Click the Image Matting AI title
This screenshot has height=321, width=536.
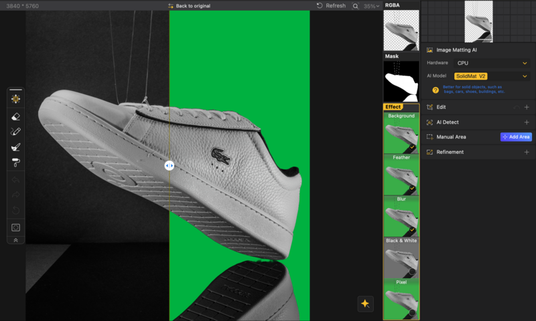click(456, 50)
